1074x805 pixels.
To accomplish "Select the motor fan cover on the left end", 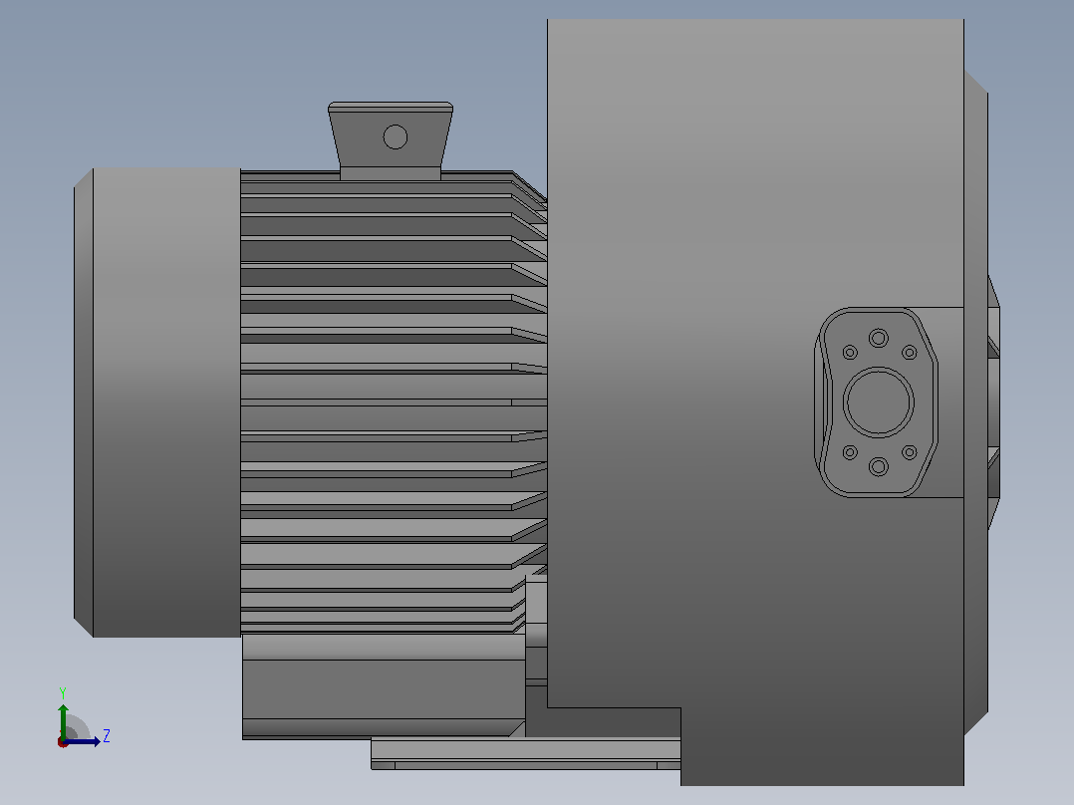I will tap(157, 402).
